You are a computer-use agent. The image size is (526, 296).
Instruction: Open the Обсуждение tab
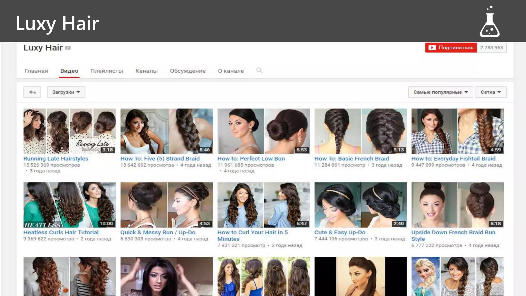click(x=188, y=71)
